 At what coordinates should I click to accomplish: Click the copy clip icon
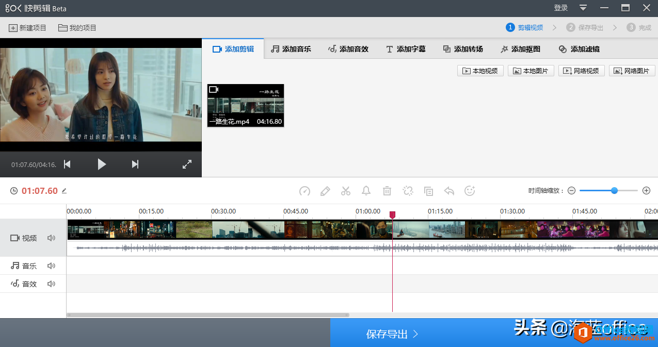point(428,191)
